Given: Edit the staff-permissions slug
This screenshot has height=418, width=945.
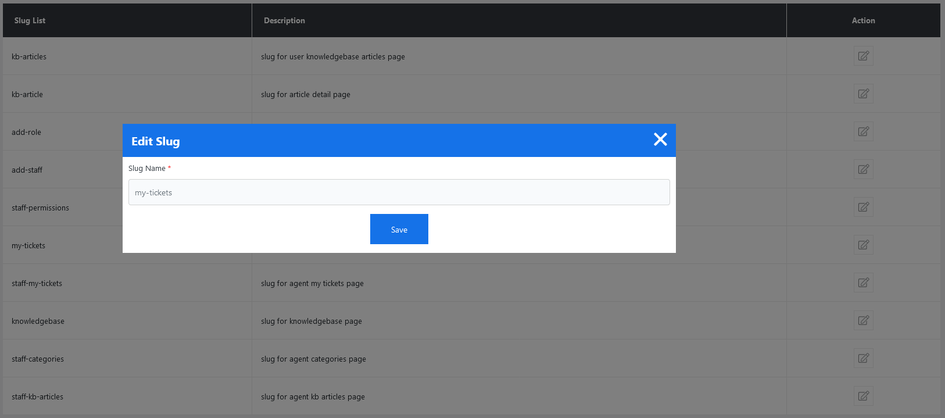Looking at the screenshot, I should 863,208.
